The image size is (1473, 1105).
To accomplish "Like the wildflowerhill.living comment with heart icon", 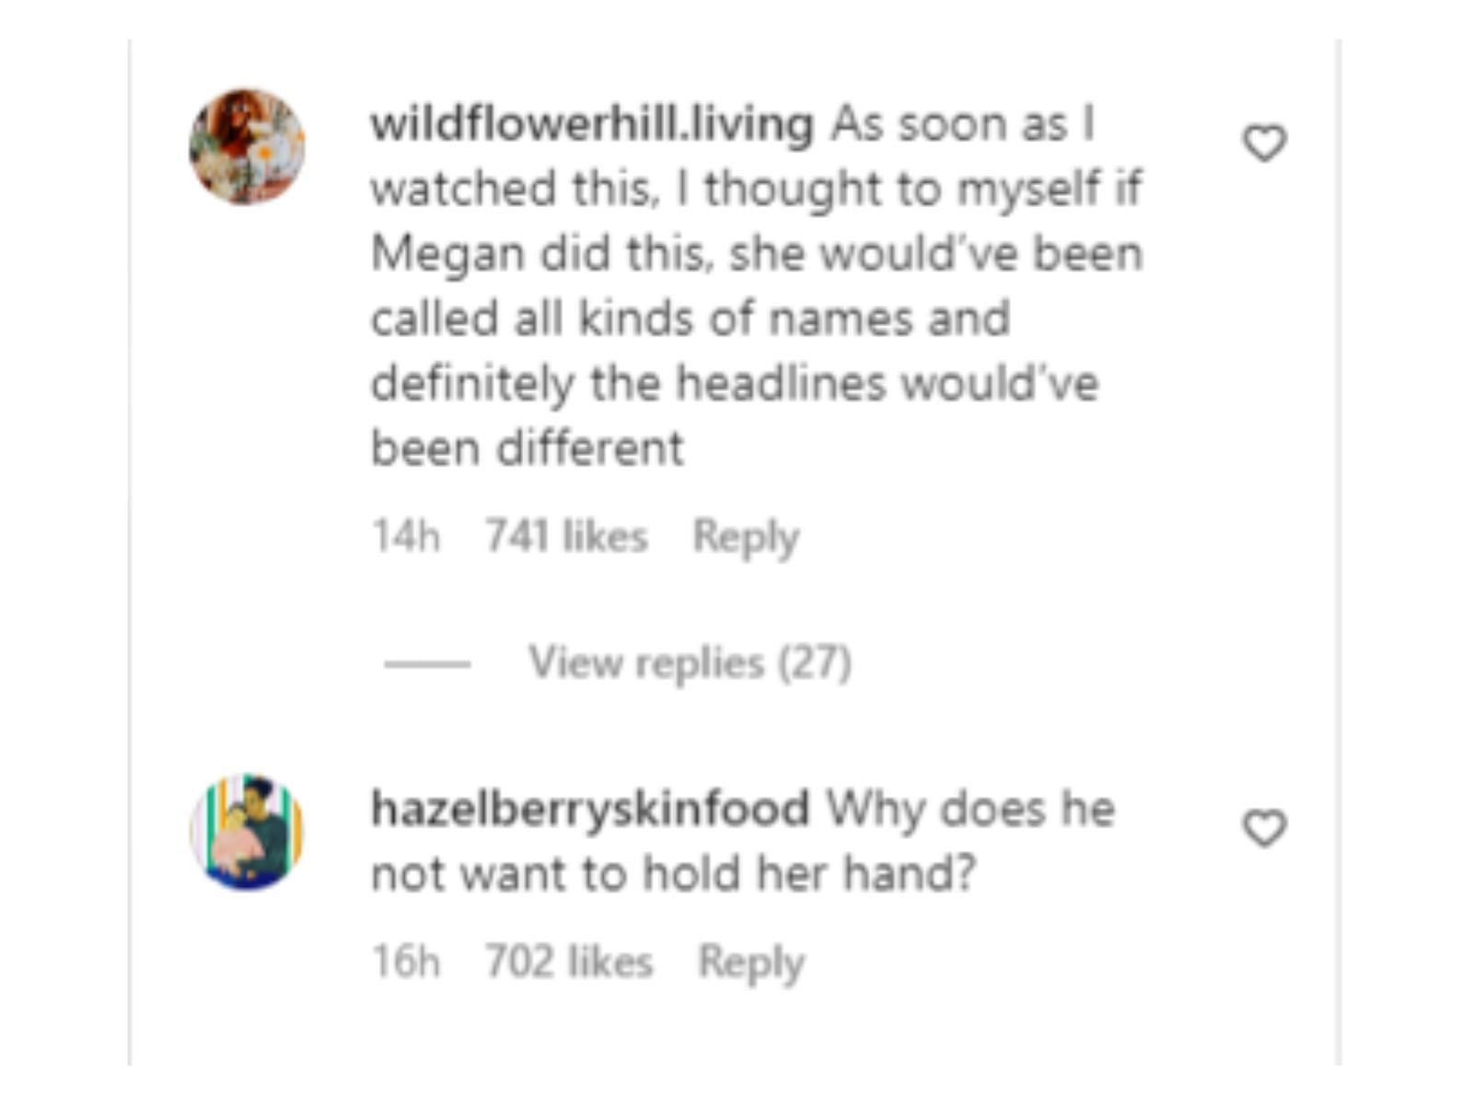I will [x=1264, y=144].
